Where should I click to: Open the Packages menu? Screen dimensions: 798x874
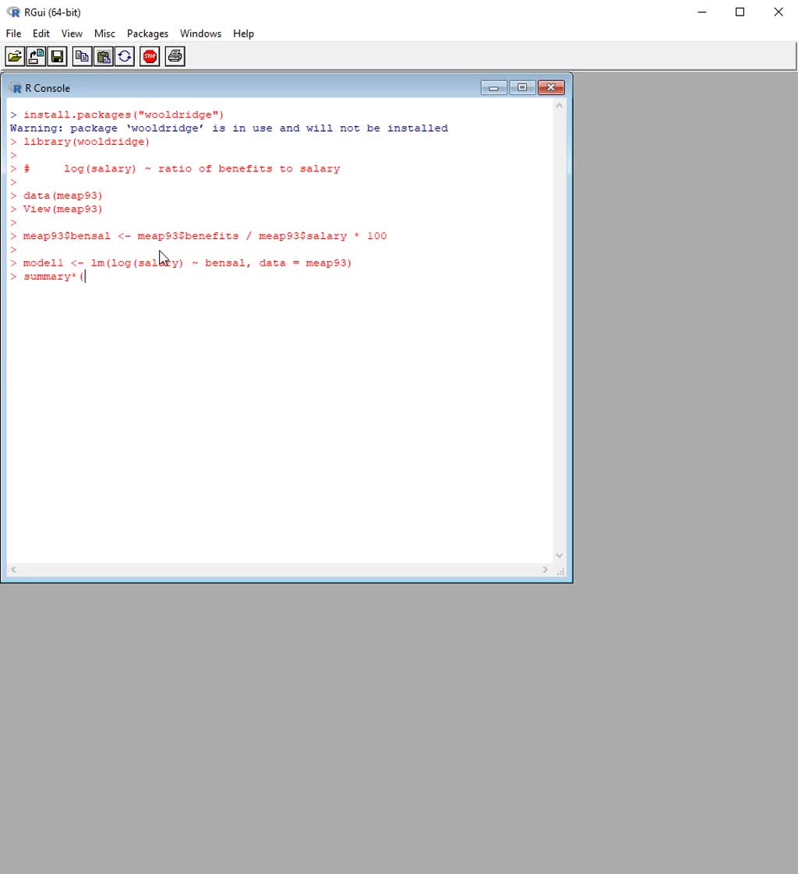point(147,33)
